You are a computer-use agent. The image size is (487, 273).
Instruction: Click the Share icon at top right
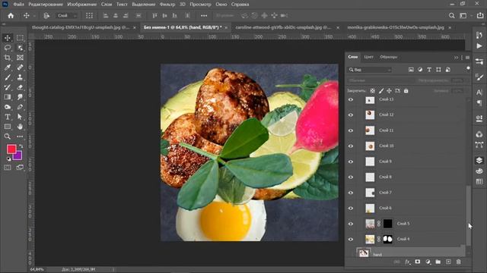tap(480, 15)
